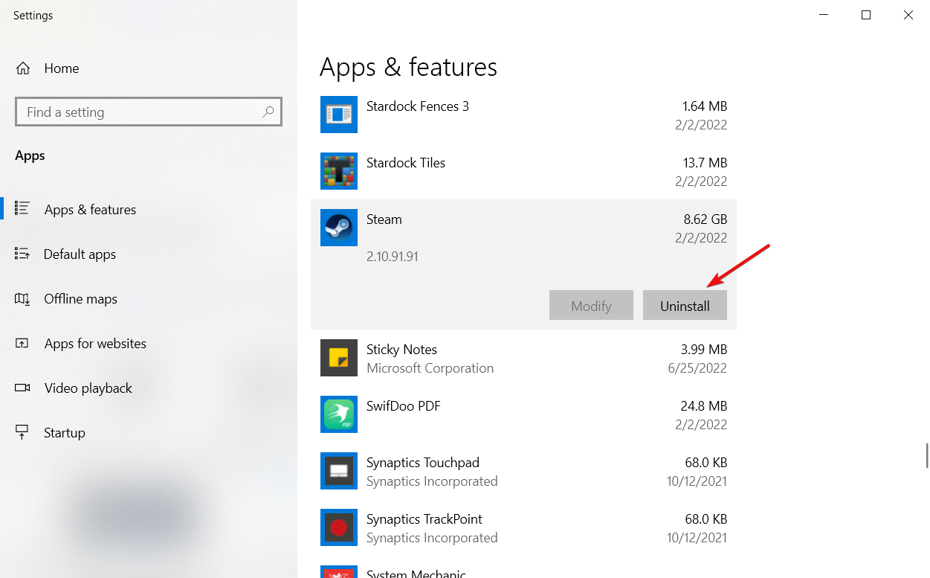Close the Settings window
Screen dimensions: 930x578
pyautogui.click(x=908, y=15)
